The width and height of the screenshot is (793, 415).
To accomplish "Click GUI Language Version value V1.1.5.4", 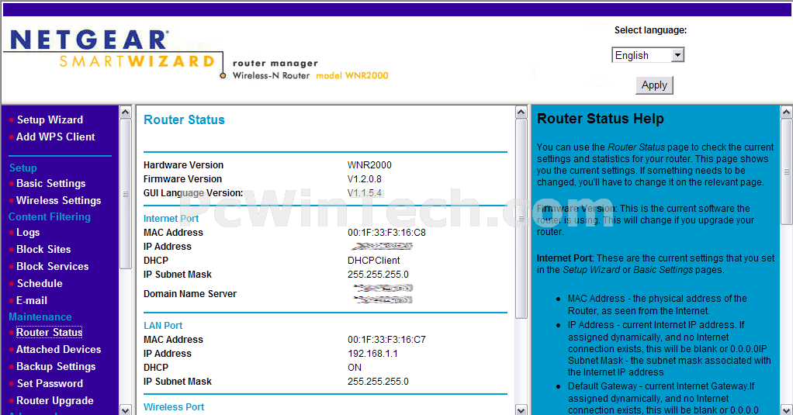I will pos(365,193).
